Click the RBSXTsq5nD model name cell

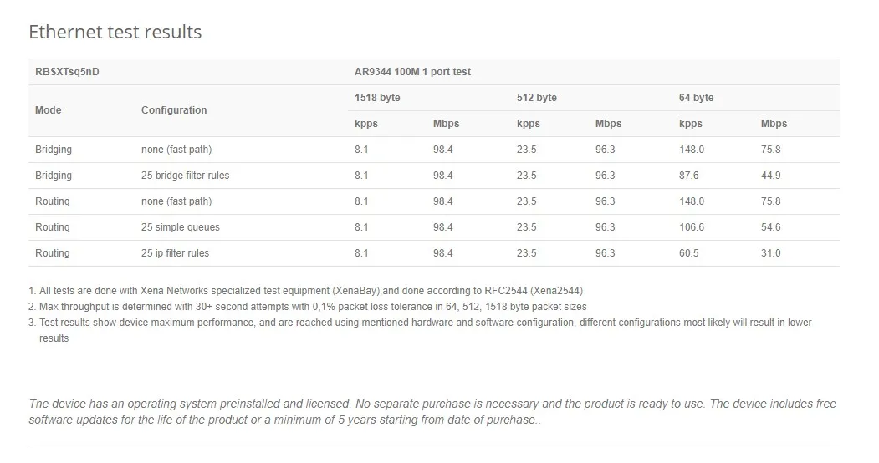(x=67, y=72)
